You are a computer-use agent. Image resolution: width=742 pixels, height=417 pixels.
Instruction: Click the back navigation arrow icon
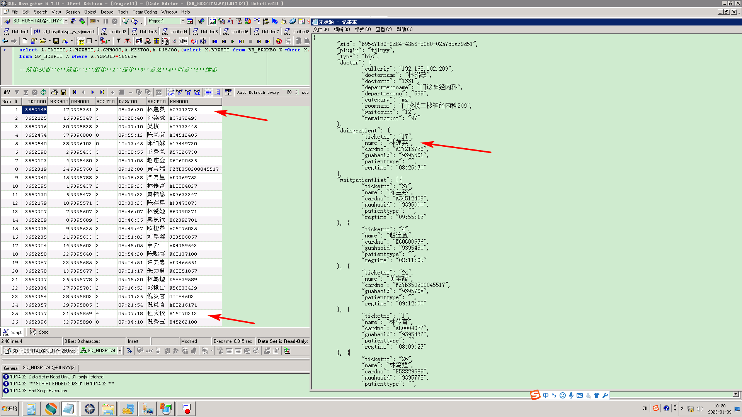pos(5,41)
